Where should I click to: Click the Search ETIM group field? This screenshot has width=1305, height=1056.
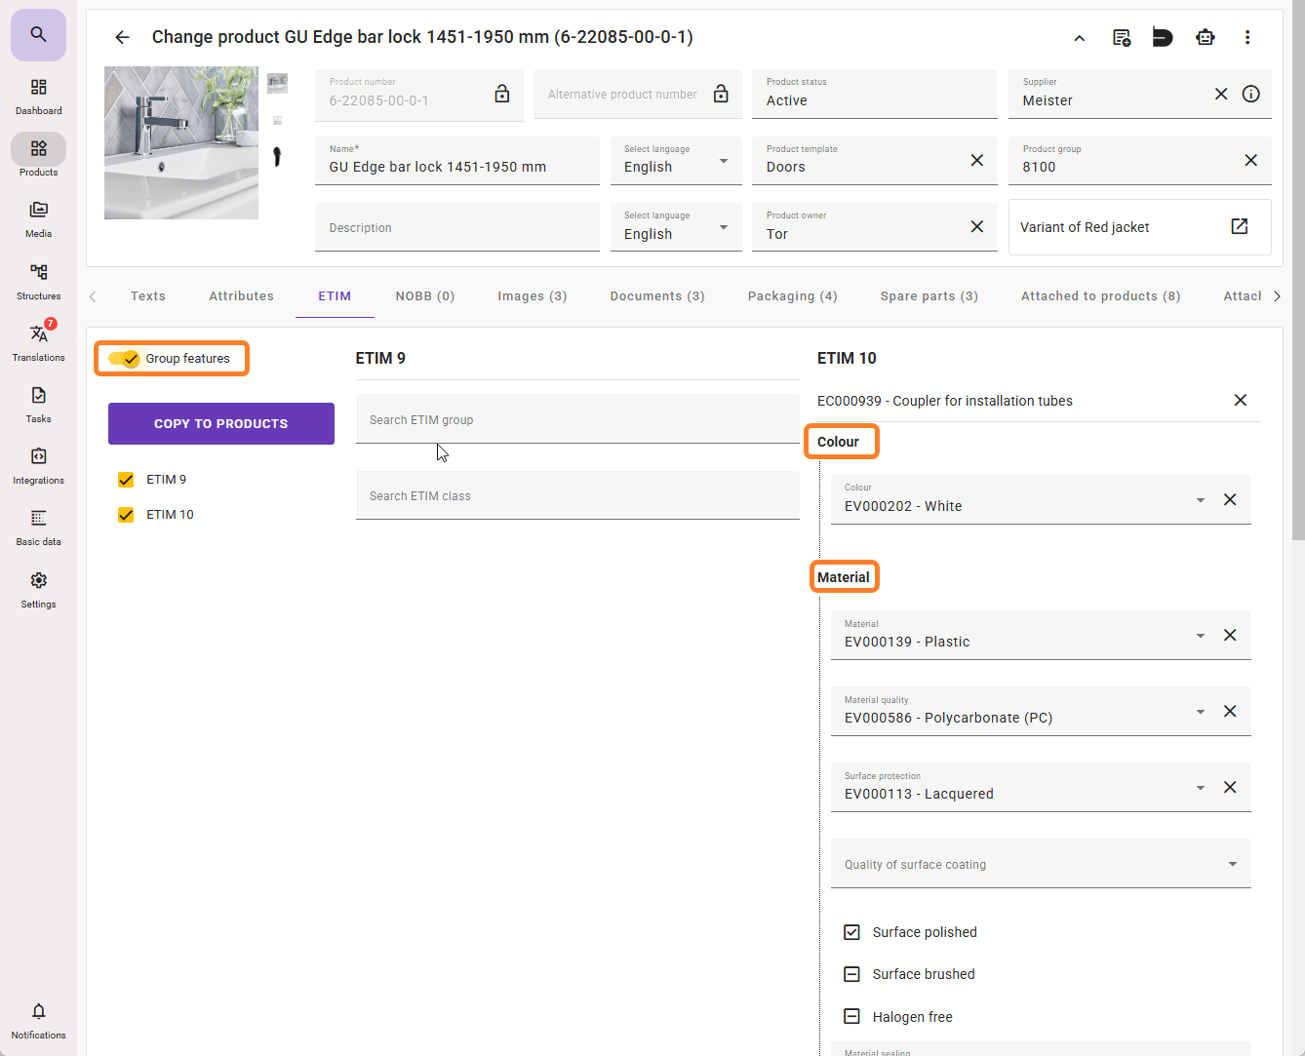(x=576, y=420)
